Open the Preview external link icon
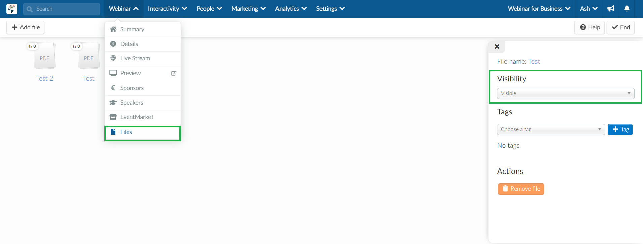Viewport: 643px width, 244px height. pos(174,73)
